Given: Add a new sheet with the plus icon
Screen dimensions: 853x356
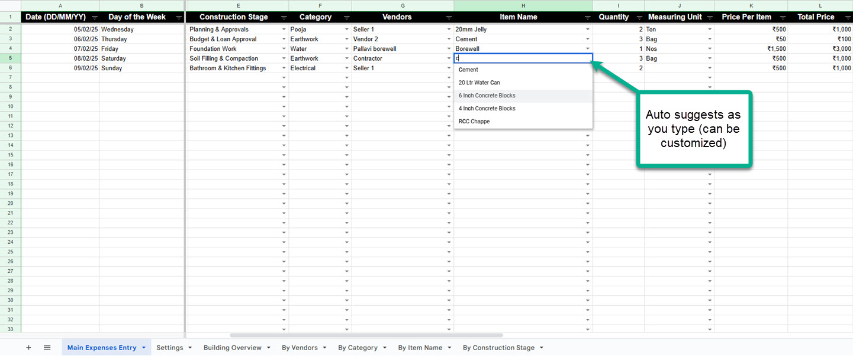Looking at the screenshot, I should click(x=28, y=347).
